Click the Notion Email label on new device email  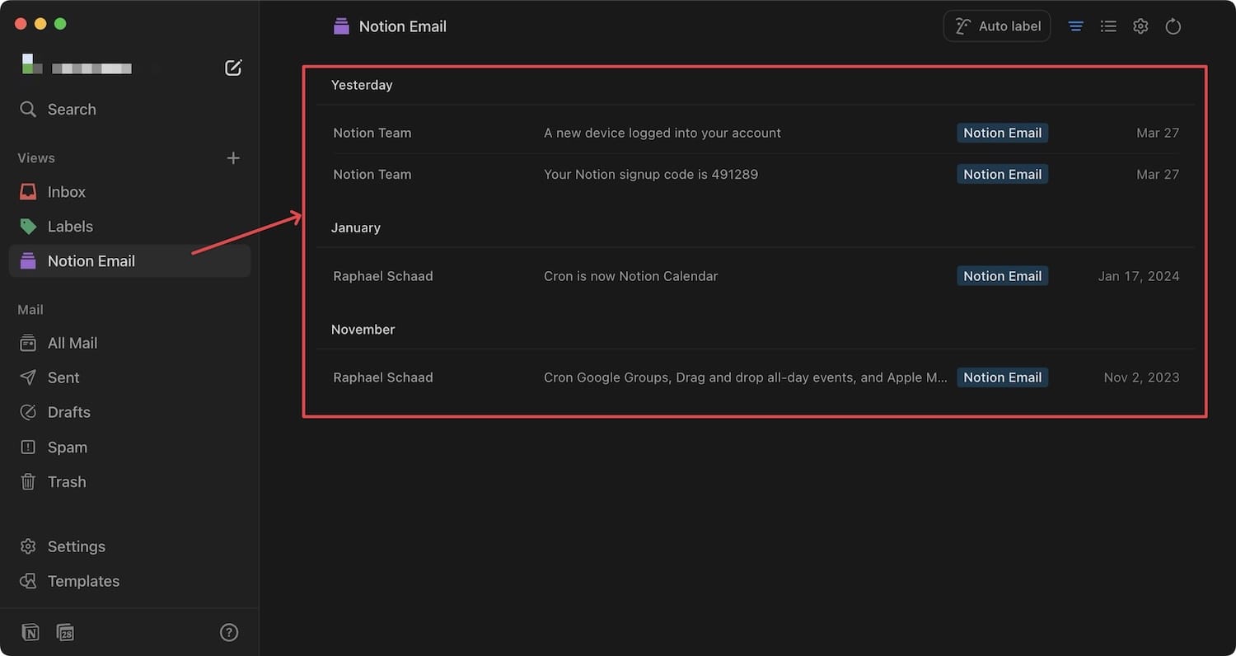click(x=1003, y=133)
